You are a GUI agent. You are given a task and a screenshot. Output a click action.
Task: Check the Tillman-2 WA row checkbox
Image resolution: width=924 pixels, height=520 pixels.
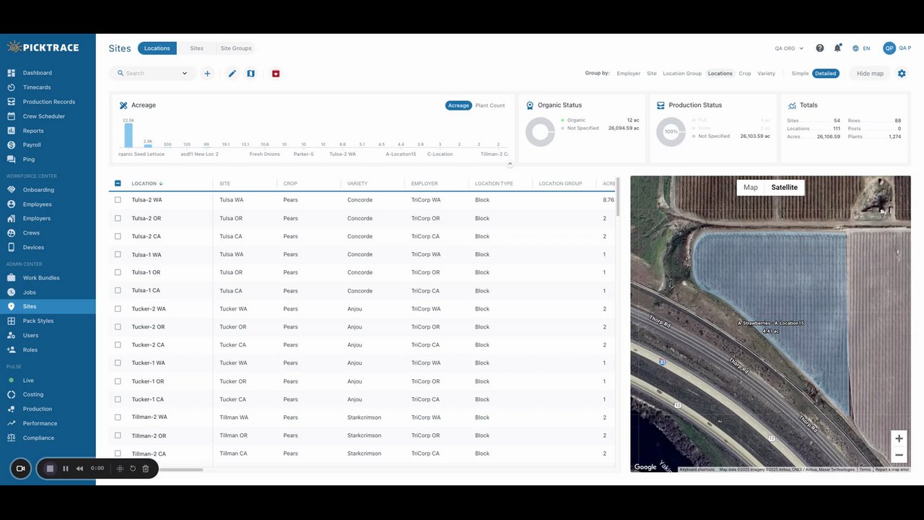tap(118, 417)
